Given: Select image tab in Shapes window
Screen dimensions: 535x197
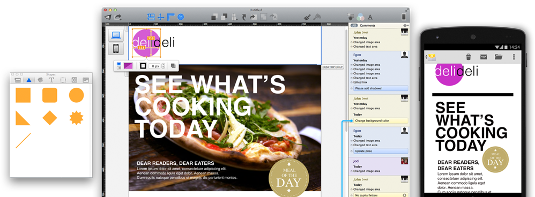Looking at the screenshot, I should 85,80.
